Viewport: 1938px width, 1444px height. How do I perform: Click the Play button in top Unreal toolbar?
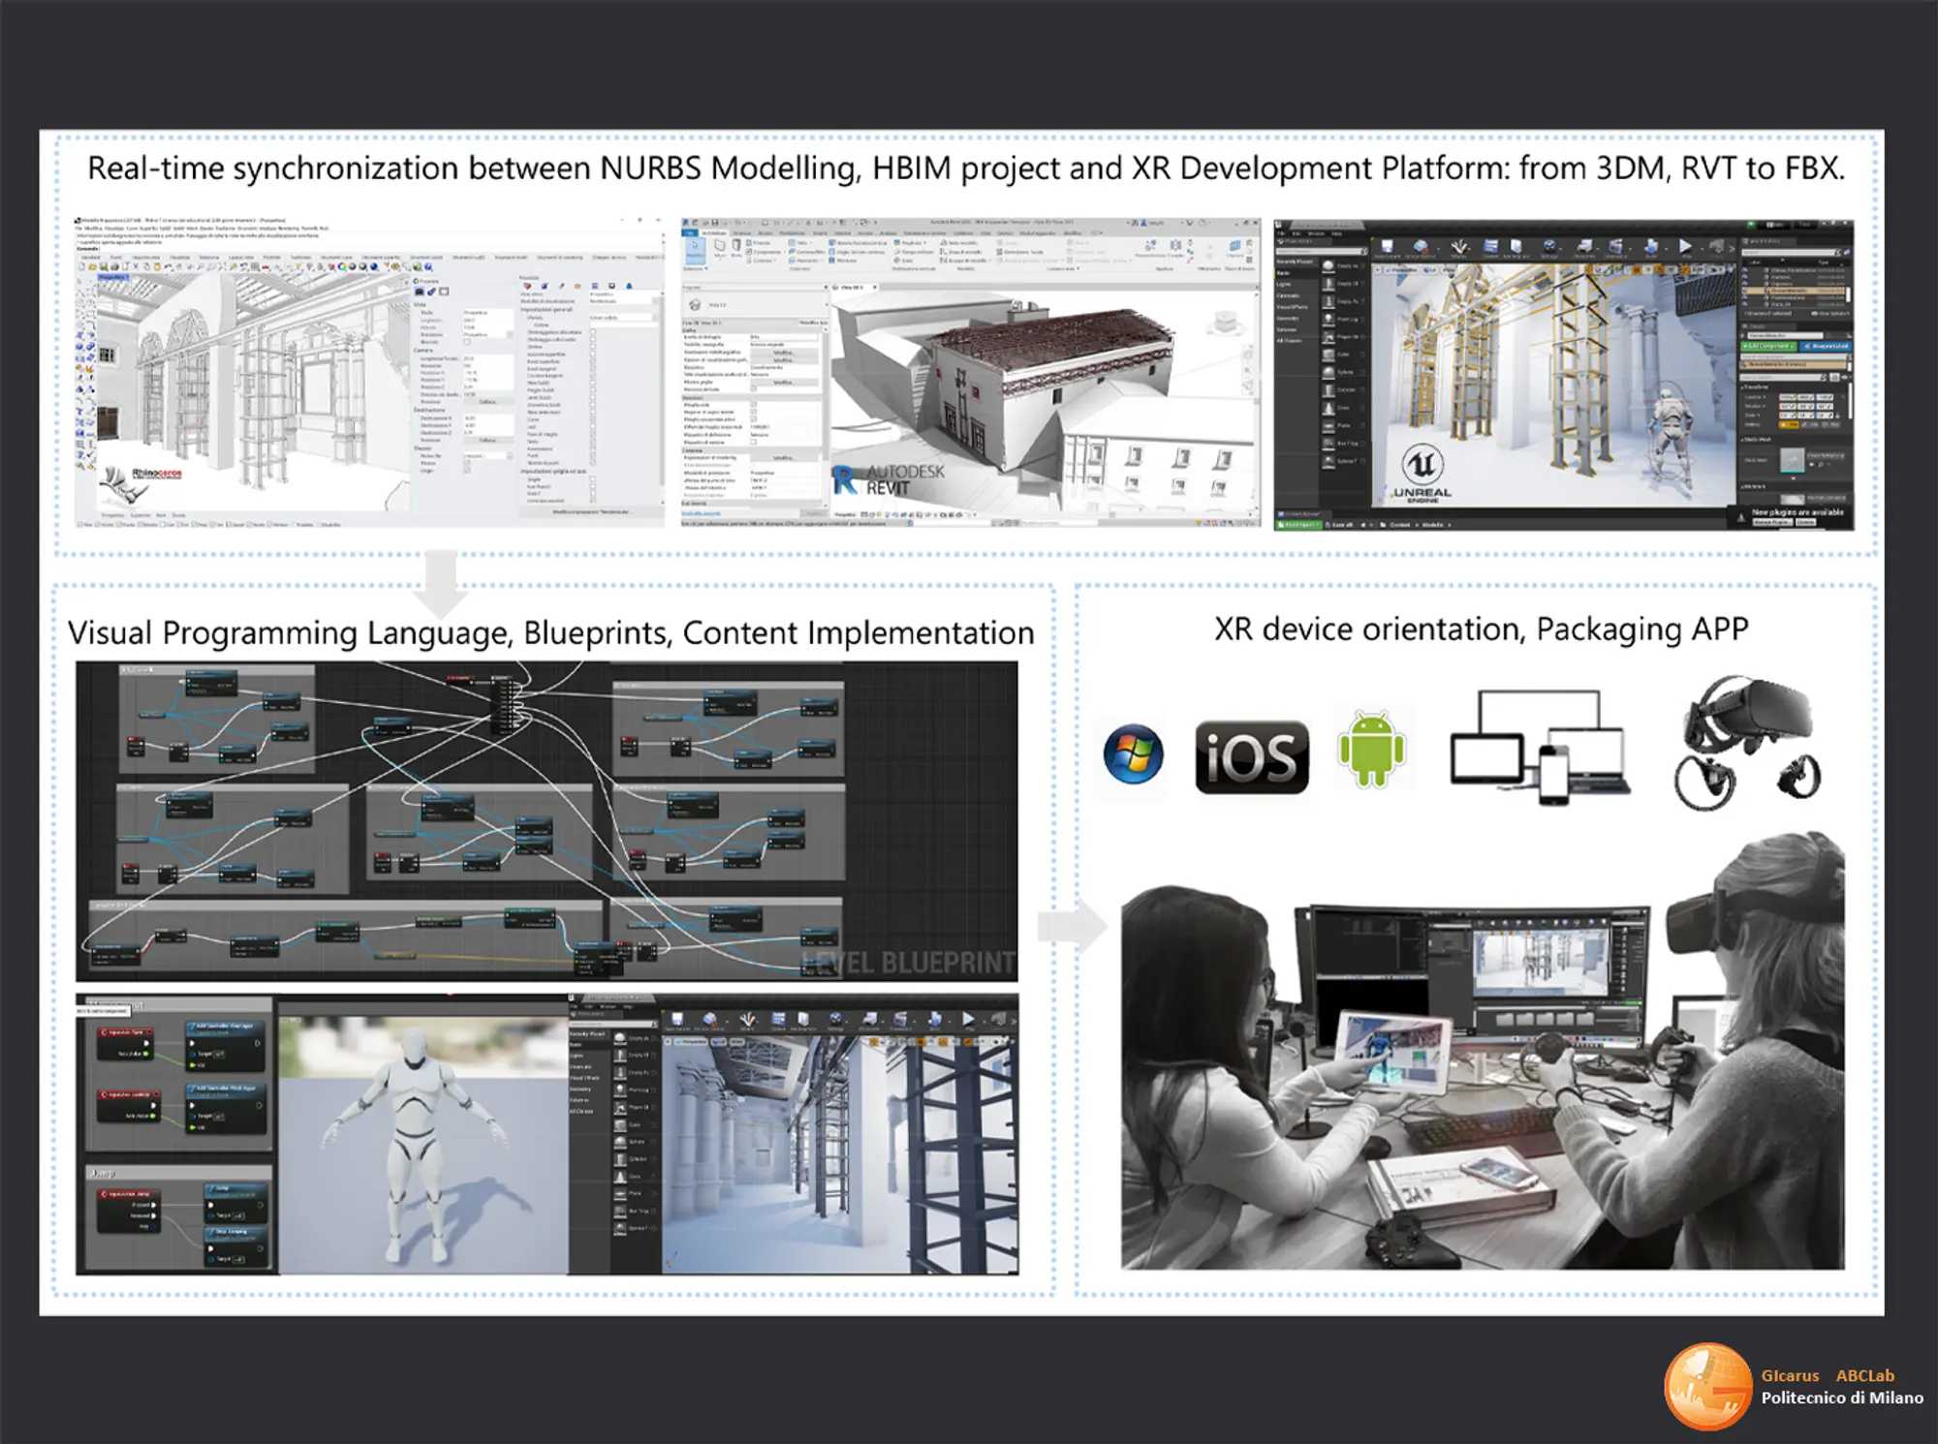(x=1685, y=247)
